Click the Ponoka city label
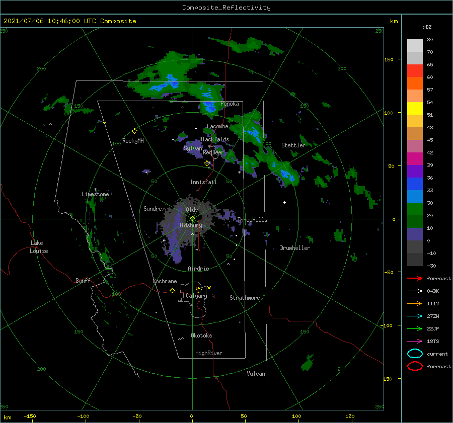 click(x=230, y=104)
